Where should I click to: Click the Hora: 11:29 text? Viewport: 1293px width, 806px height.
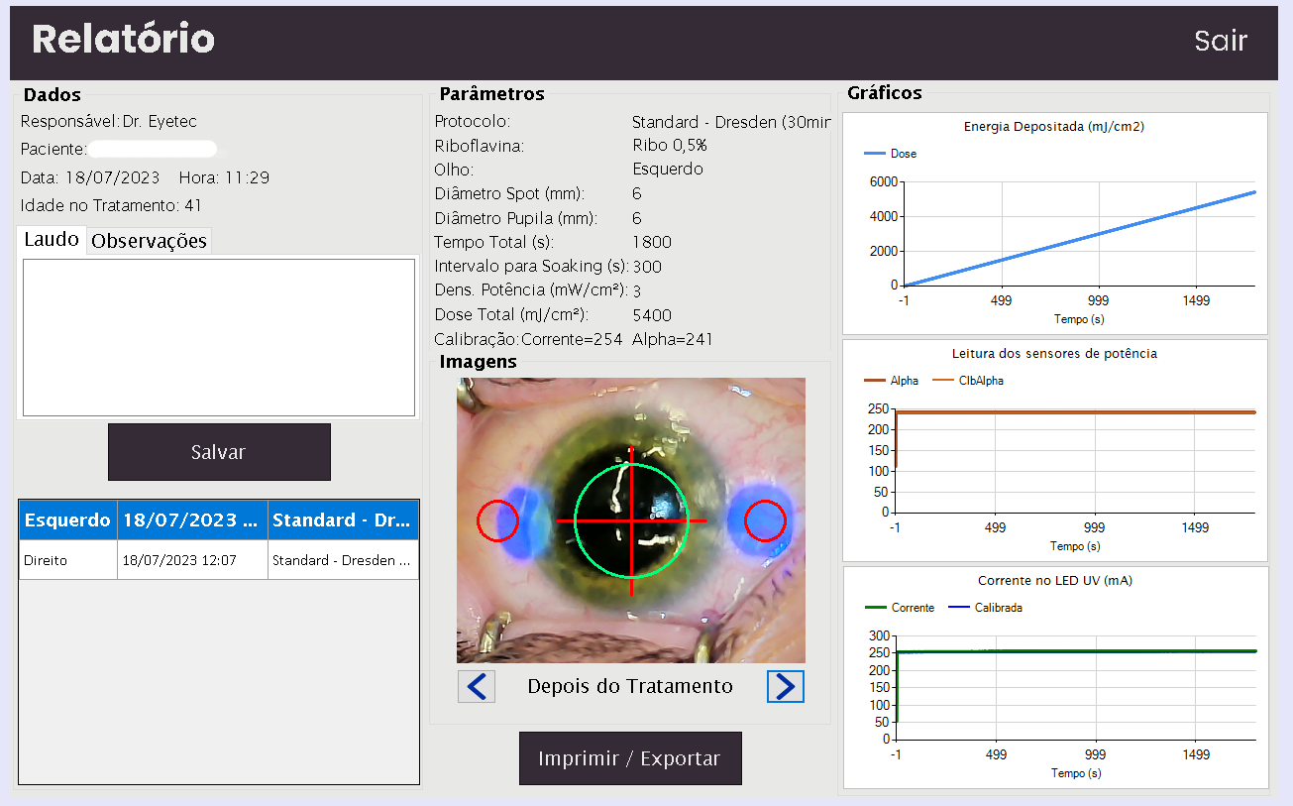(x=224, y=178)
